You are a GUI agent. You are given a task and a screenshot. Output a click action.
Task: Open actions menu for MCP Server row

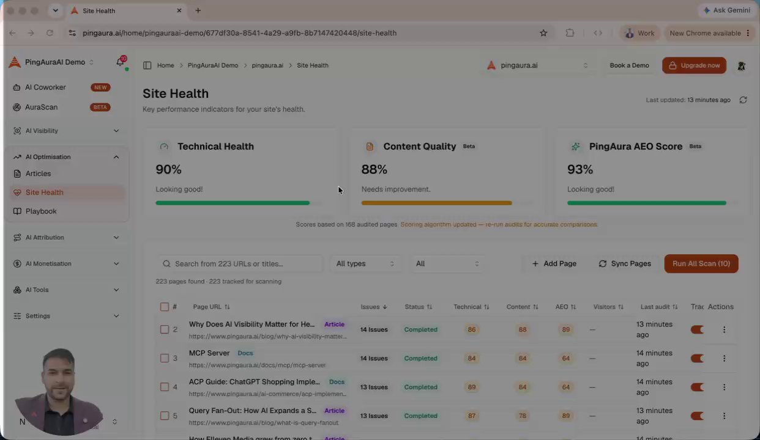[724, 358]
